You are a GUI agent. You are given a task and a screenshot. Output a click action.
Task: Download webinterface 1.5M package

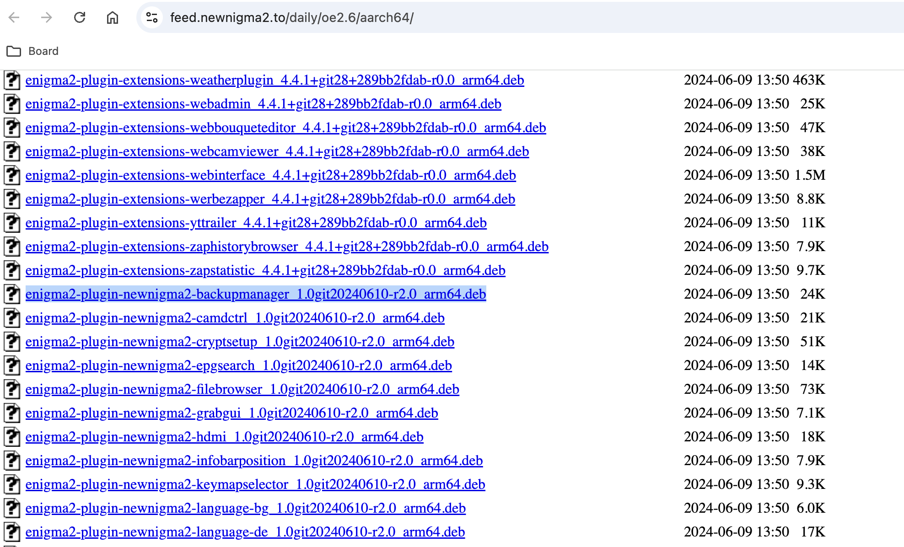coord(270,176)
